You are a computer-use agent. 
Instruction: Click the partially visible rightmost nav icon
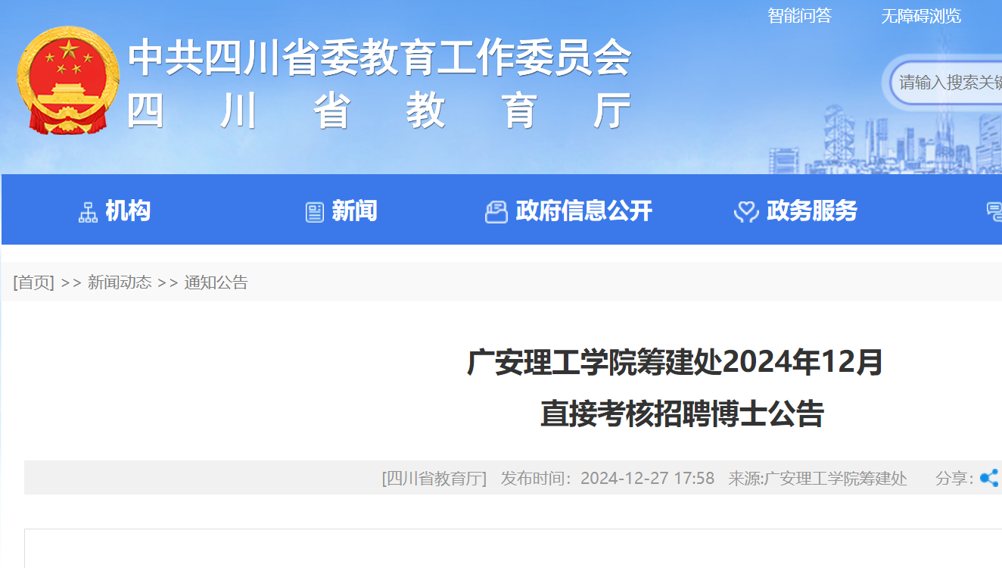click(994, 212)
